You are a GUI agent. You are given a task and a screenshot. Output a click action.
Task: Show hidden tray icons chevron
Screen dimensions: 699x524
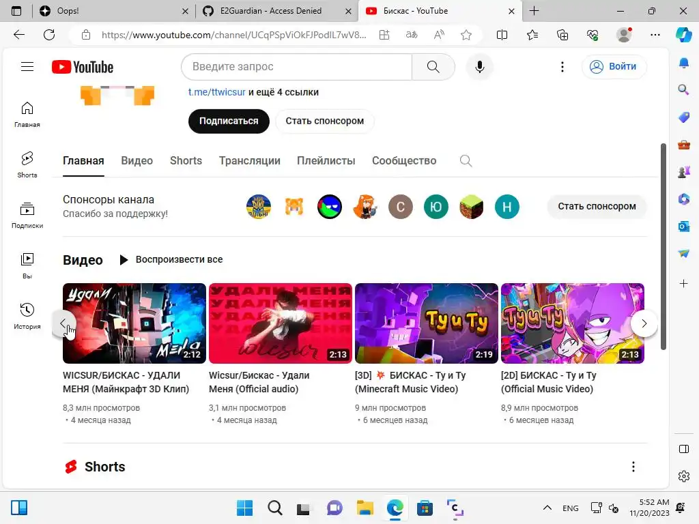coord(547,508)
